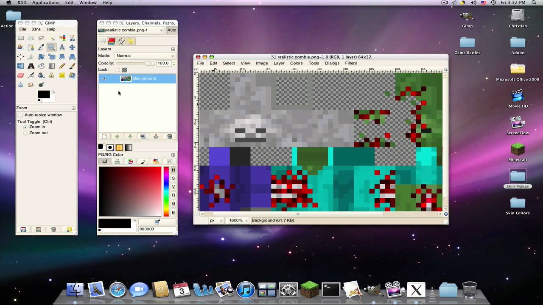Image resolution: width=543 pixels, height=305 pixels.
Task: Open the Tools menu in image window
Action: [x=313, y=63]
